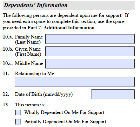Click the 'Given Name' label for 10.b
The width and height of the screenshot is (140, 127).
coord(28,49)
